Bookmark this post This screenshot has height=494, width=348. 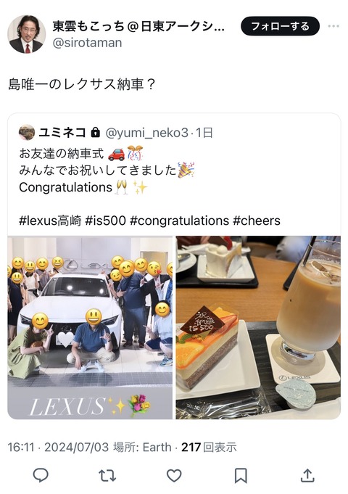(x=241, y=476)
